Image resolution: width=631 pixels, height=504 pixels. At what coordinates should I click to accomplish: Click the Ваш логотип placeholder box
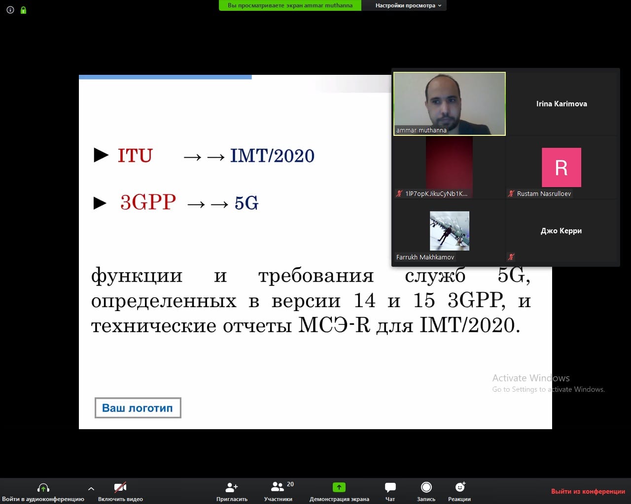pos(138,408)
